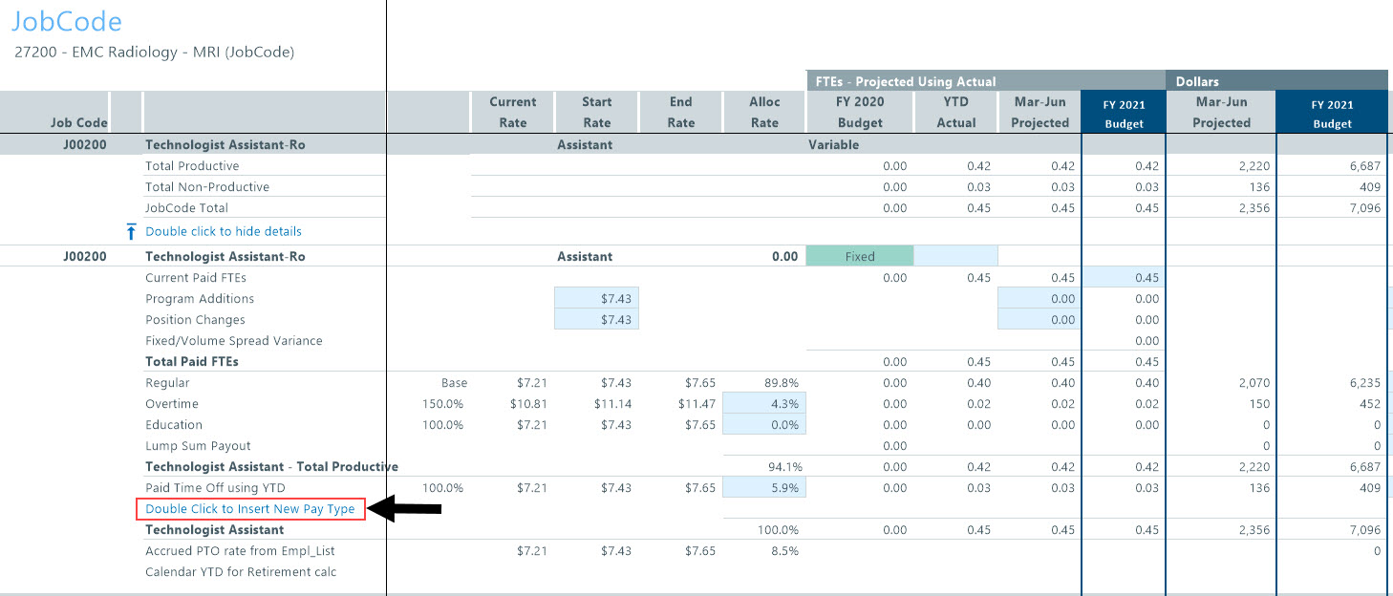Screen dimensions: 1393x596
Task: Click the Overtime Alloc Rate 4.3% cell
Action: point(764,404)
